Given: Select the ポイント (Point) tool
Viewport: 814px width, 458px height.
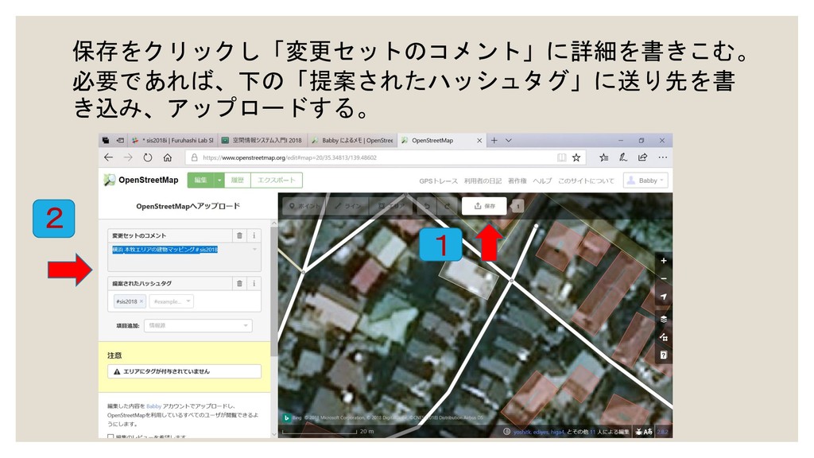Looking at the screenshot, I should pyautogui.click(x=304, y=206).
